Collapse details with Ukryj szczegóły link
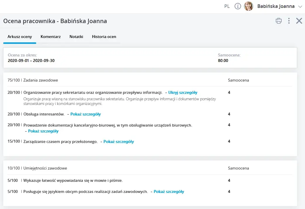 tap(183, 93)
